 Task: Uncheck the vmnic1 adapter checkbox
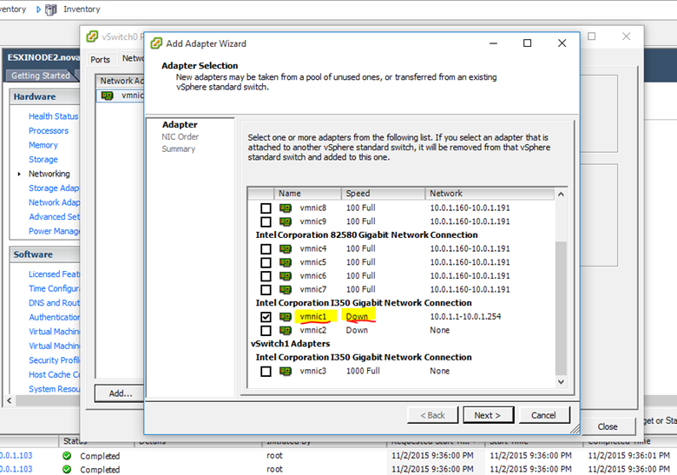point(266,317)
